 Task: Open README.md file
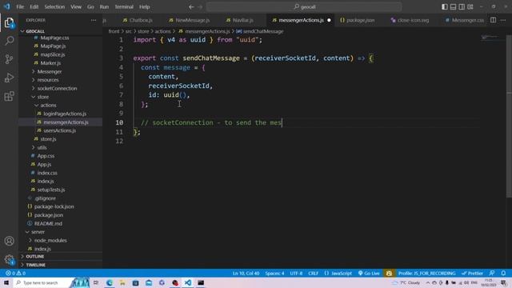pos(48,224)
